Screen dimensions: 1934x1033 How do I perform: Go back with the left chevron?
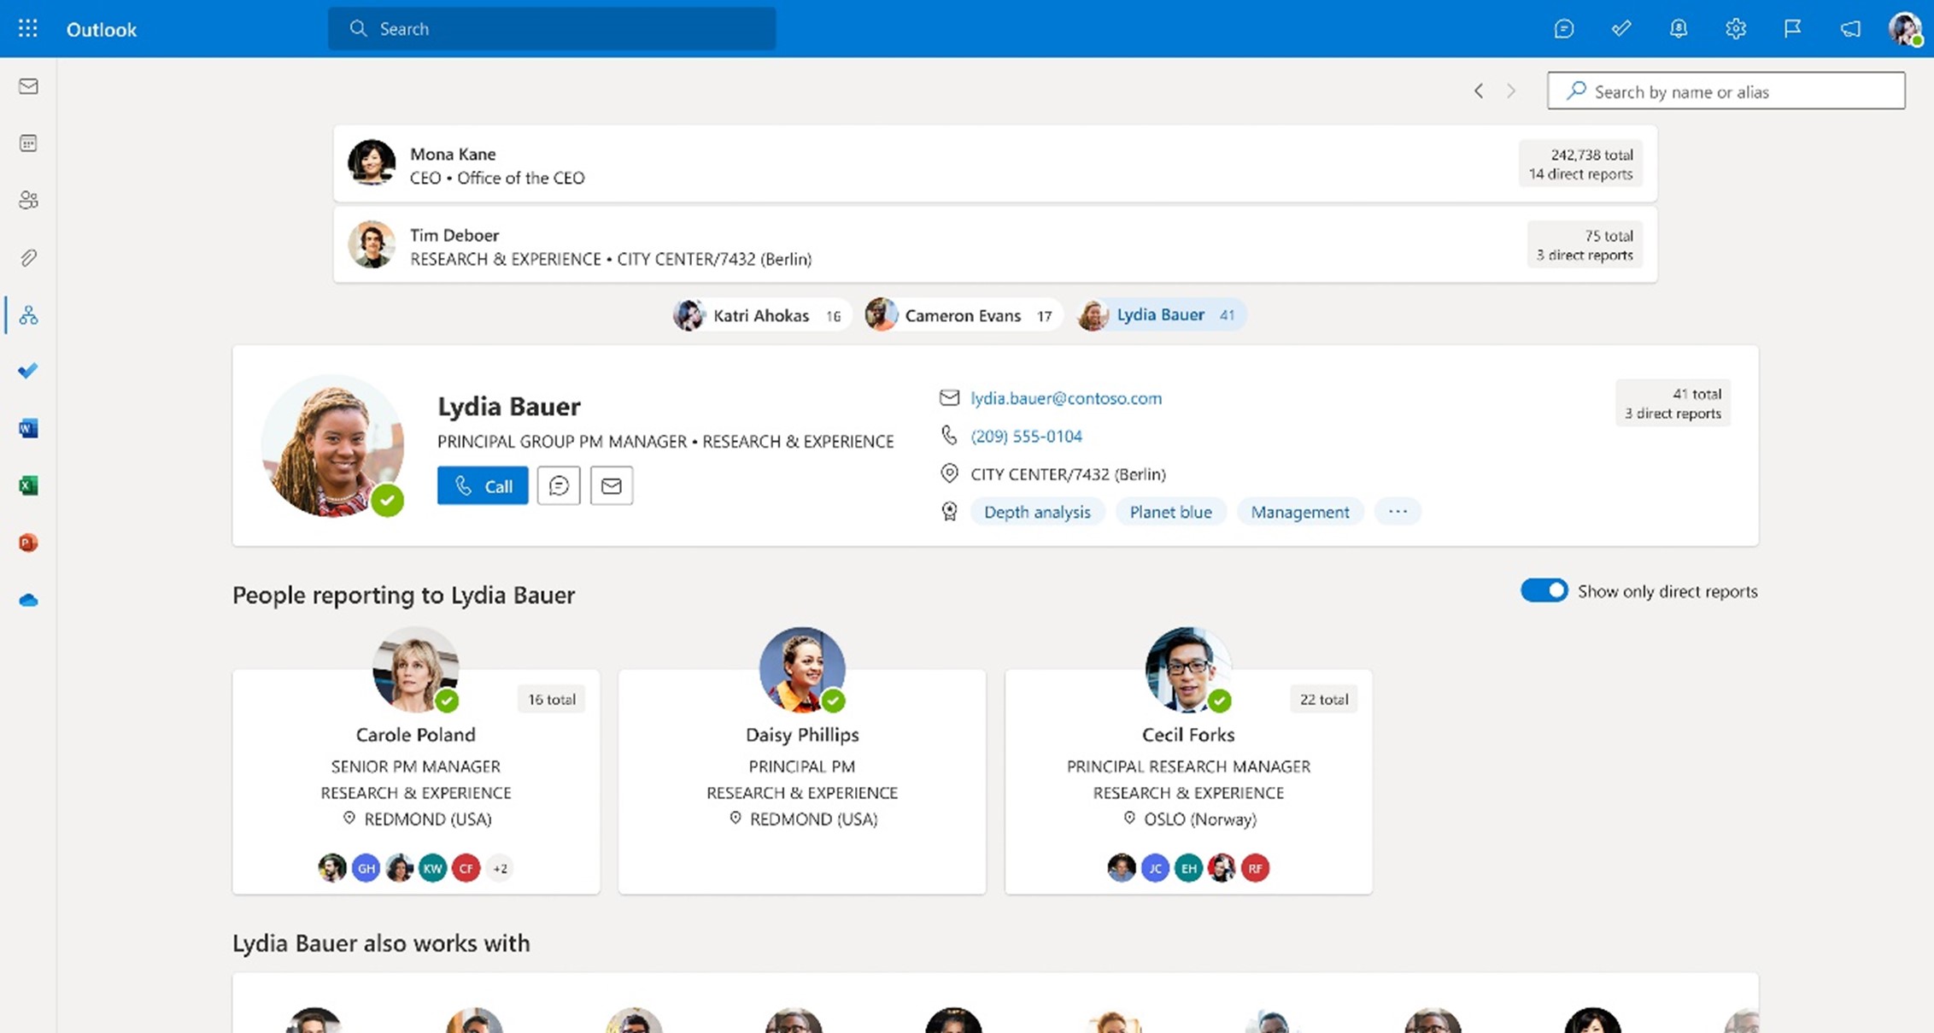(x=1479, y=91)
